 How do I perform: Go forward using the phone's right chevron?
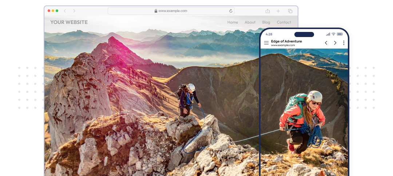coord(335,43)
